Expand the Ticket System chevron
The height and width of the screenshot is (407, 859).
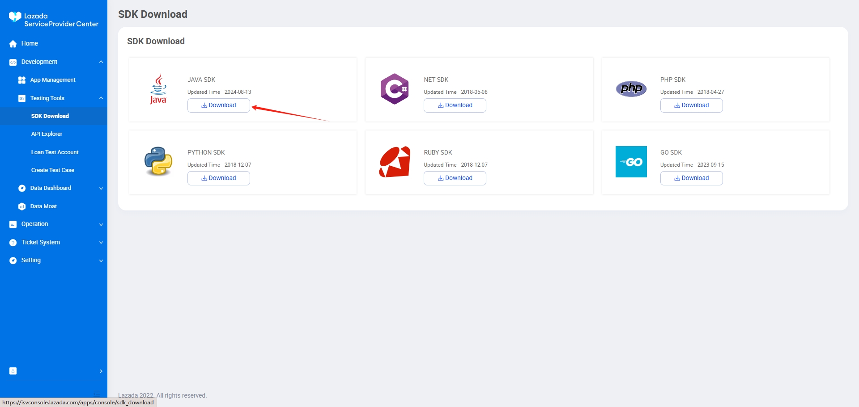(x=101, y=243)
